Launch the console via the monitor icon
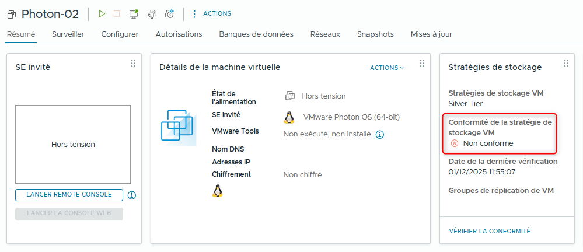 pyautogui.click(x=134, y=14)
